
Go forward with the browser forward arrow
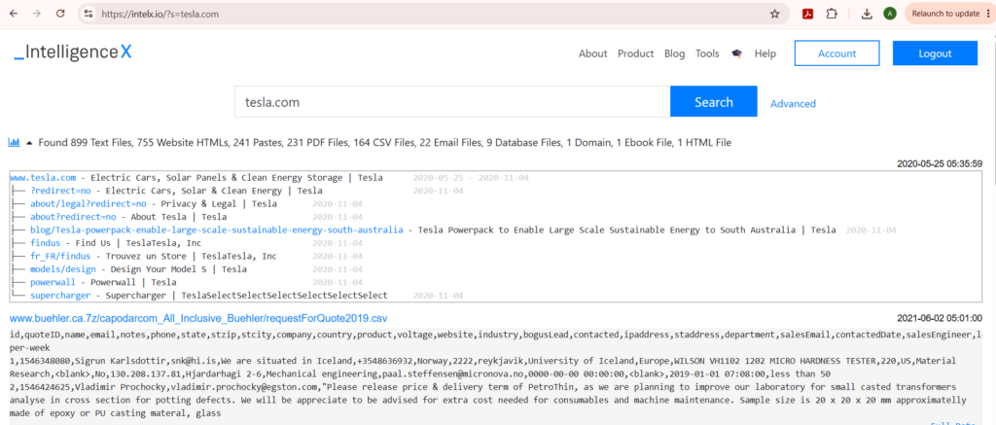[x=37, y=14]
